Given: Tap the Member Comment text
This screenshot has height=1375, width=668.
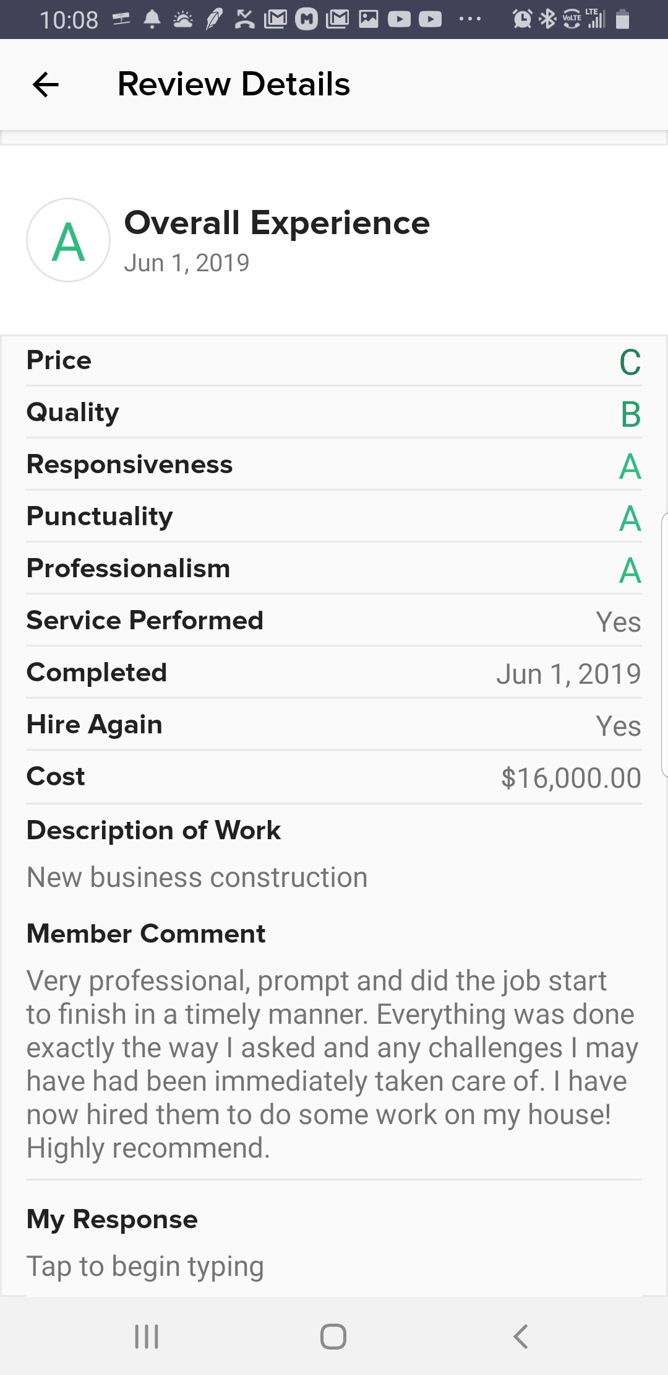Looking at the screenshot, I should point(333,1064).
